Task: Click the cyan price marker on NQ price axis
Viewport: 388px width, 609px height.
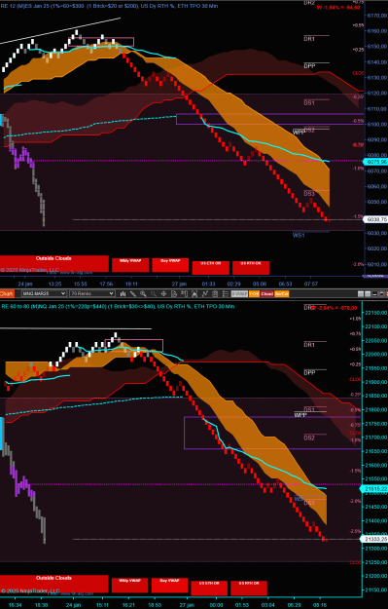Action: coord(374,488)
